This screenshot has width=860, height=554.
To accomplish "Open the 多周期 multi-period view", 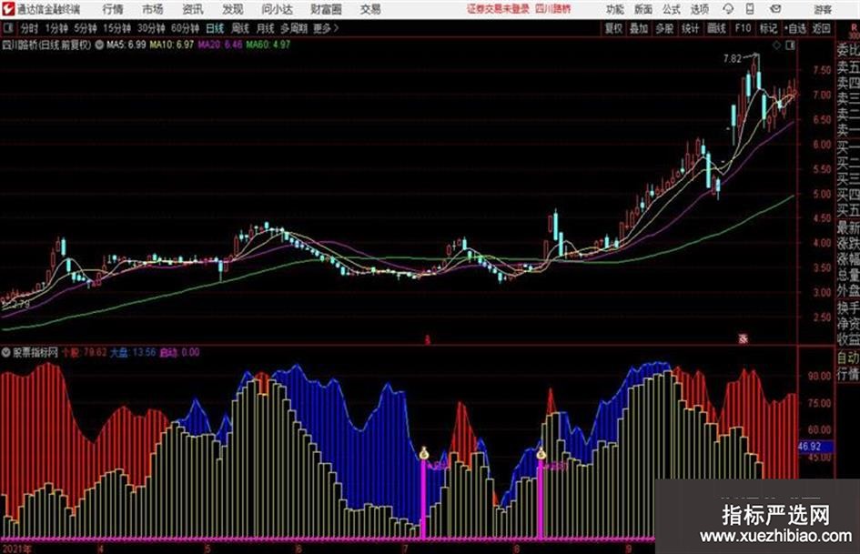I will (x=294, y=28).
